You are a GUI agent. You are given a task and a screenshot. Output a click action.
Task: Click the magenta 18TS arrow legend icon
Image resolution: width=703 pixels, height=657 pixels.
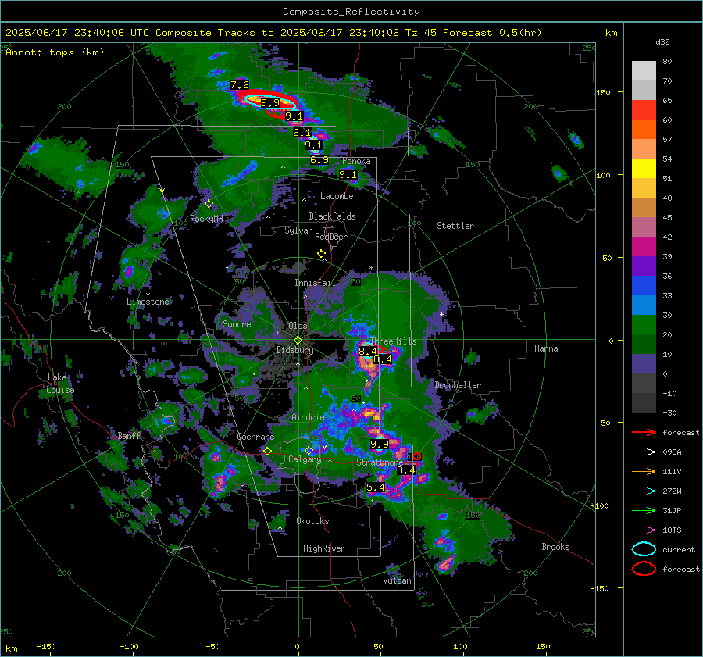tap(644, 530)
